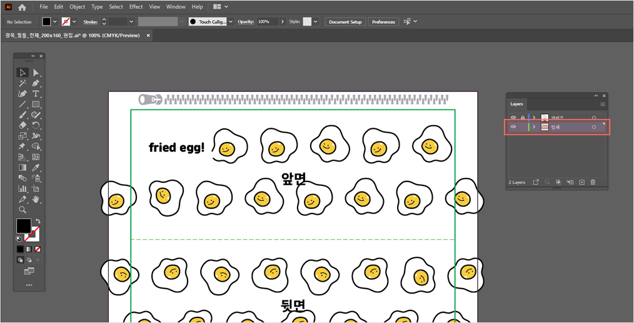Click Make/Release Clipping Mask icon
The width and height of the screenshot is (634, 323).
pos(558,182)
